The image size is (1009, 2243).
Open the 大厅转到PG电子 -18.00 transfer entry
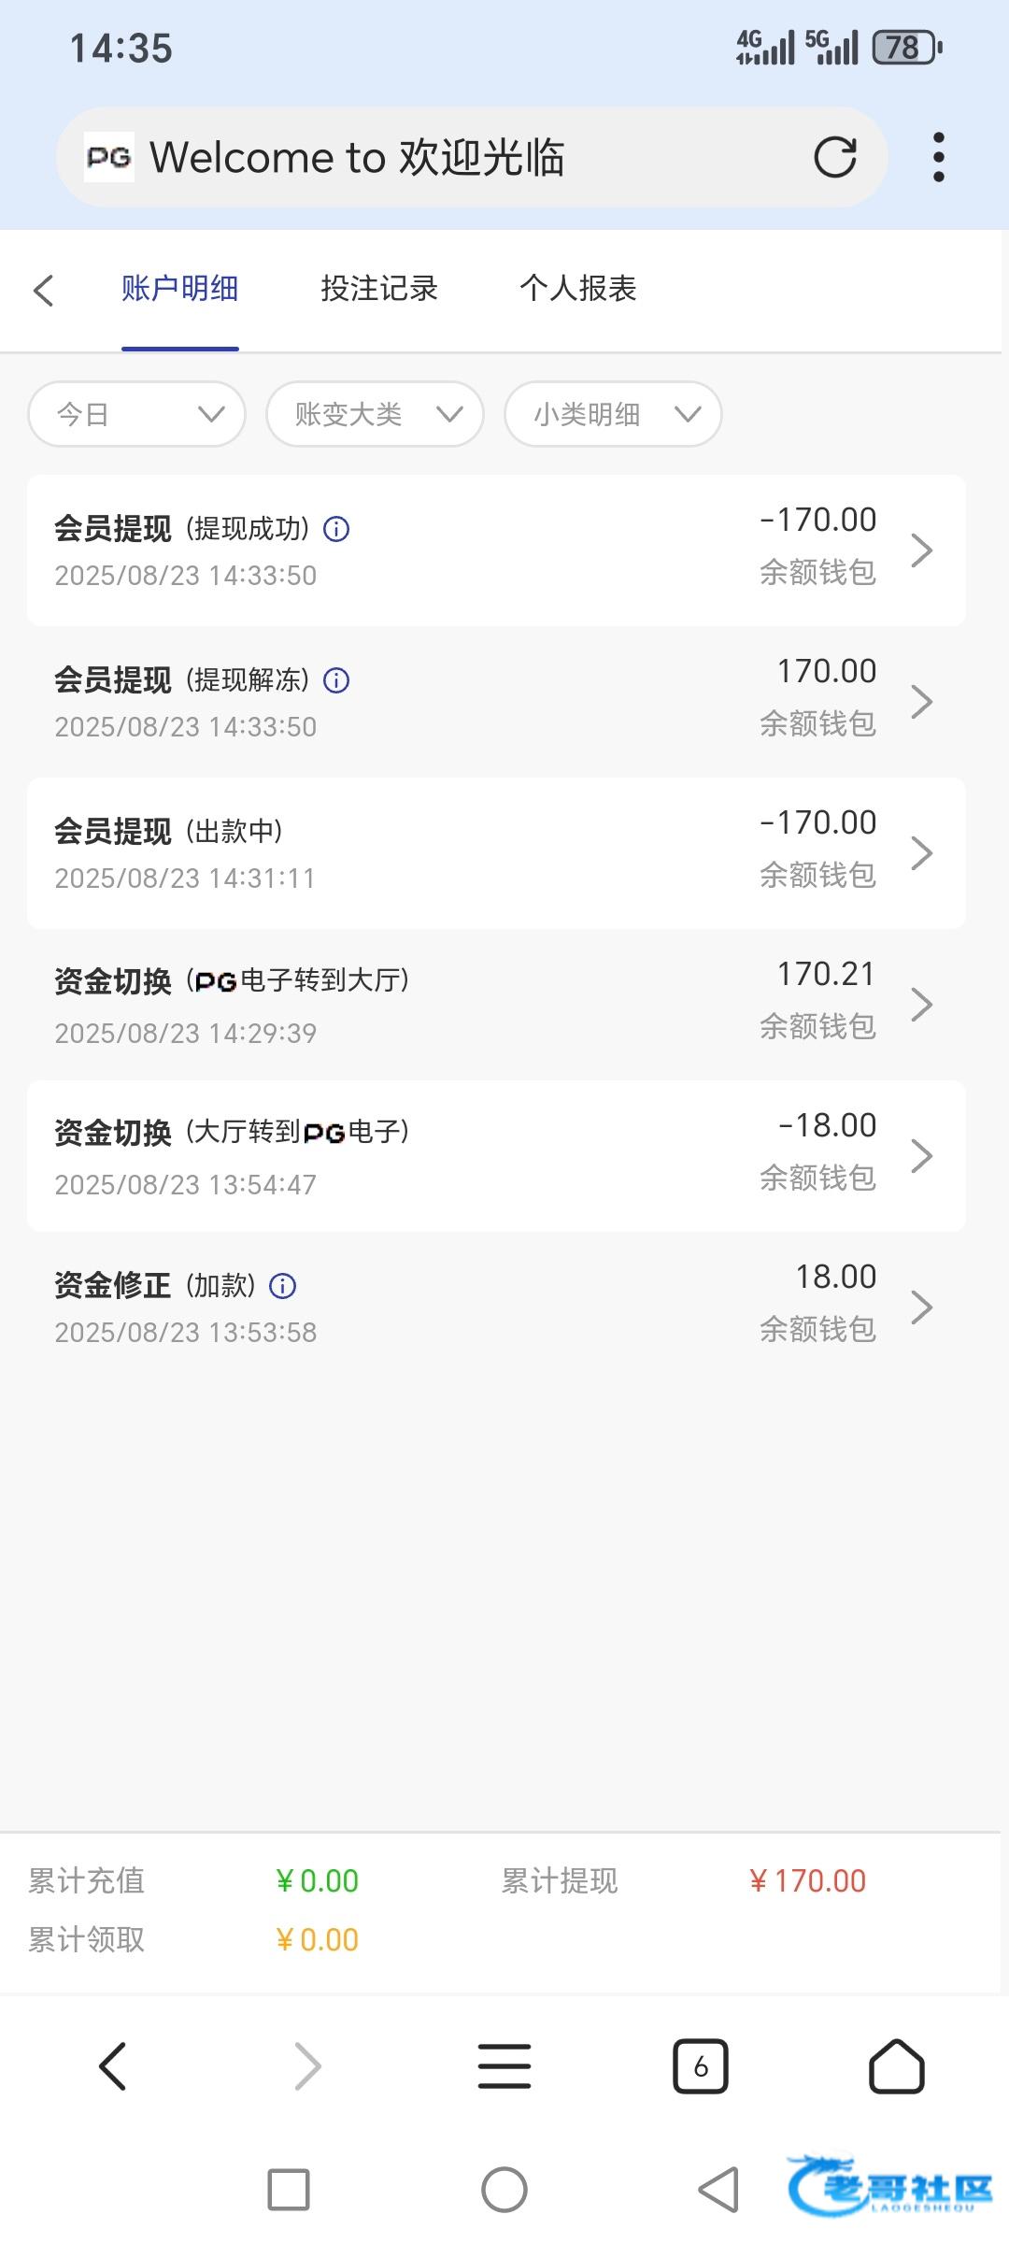click(495, 1156)
